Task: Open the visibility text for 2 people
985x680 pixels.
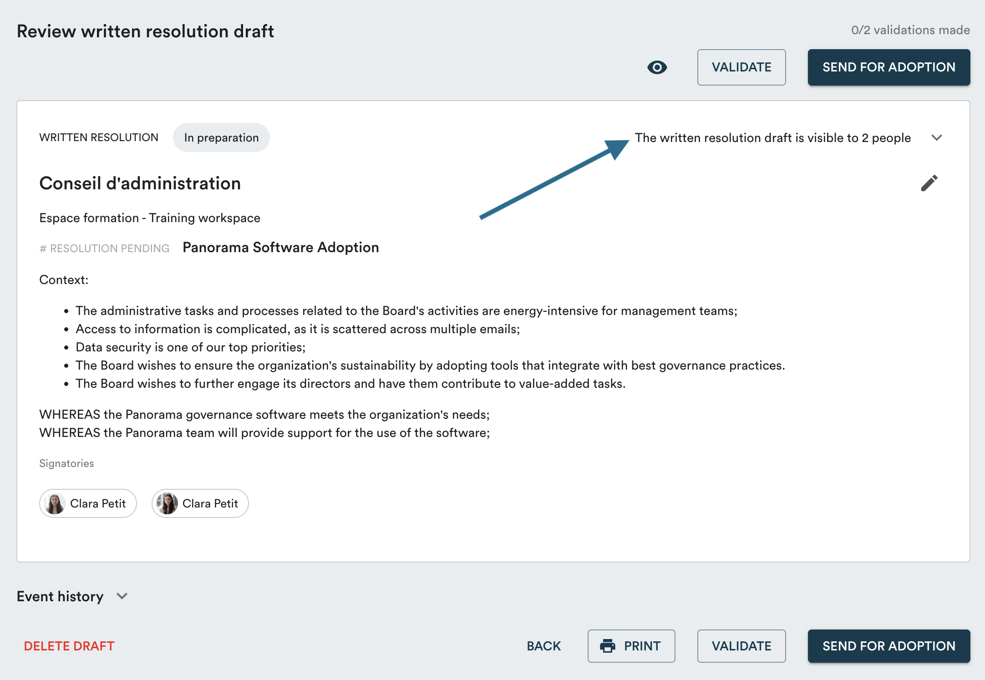Action: coord(772,137)
